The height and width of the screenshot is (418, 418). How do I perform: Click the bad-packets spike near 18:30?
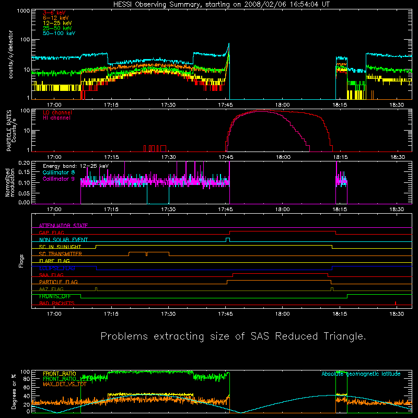coord(396,303)
